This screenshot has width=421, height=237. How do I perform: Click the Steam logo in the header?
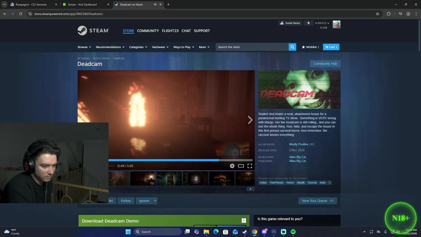pos(93,31)
